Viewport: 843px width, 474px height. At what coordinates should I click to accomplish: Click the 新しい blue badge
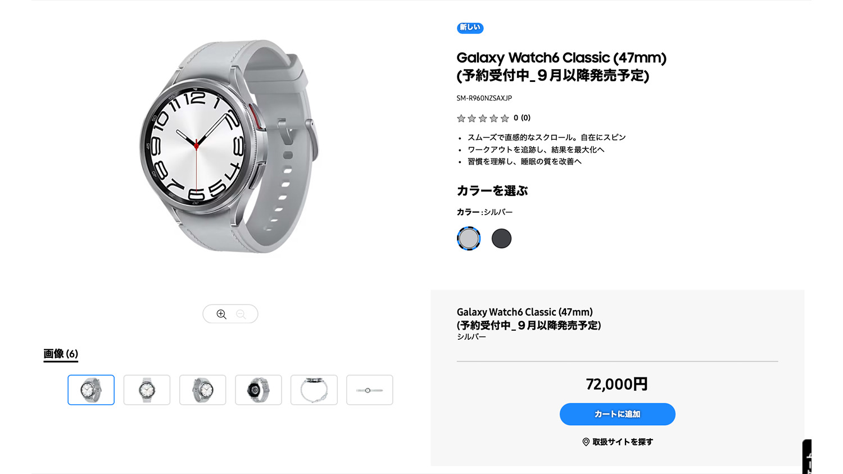[470, 28]
